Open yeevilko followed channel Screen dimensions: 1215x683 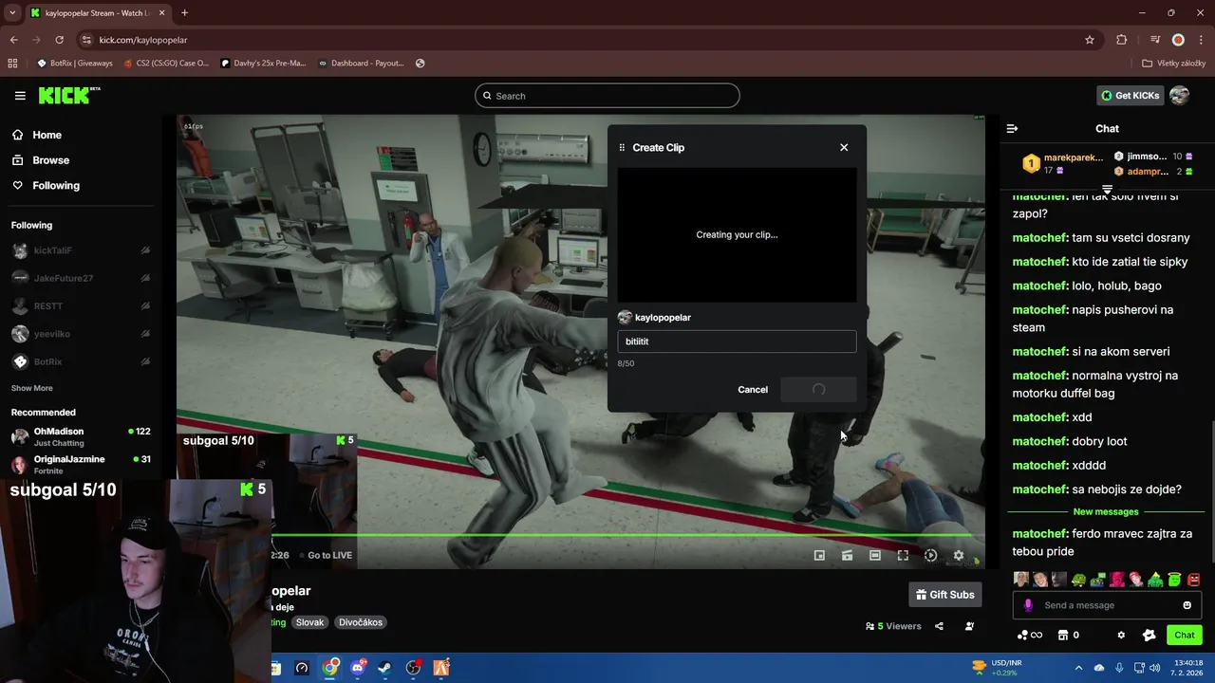click(x=81, y=334)
